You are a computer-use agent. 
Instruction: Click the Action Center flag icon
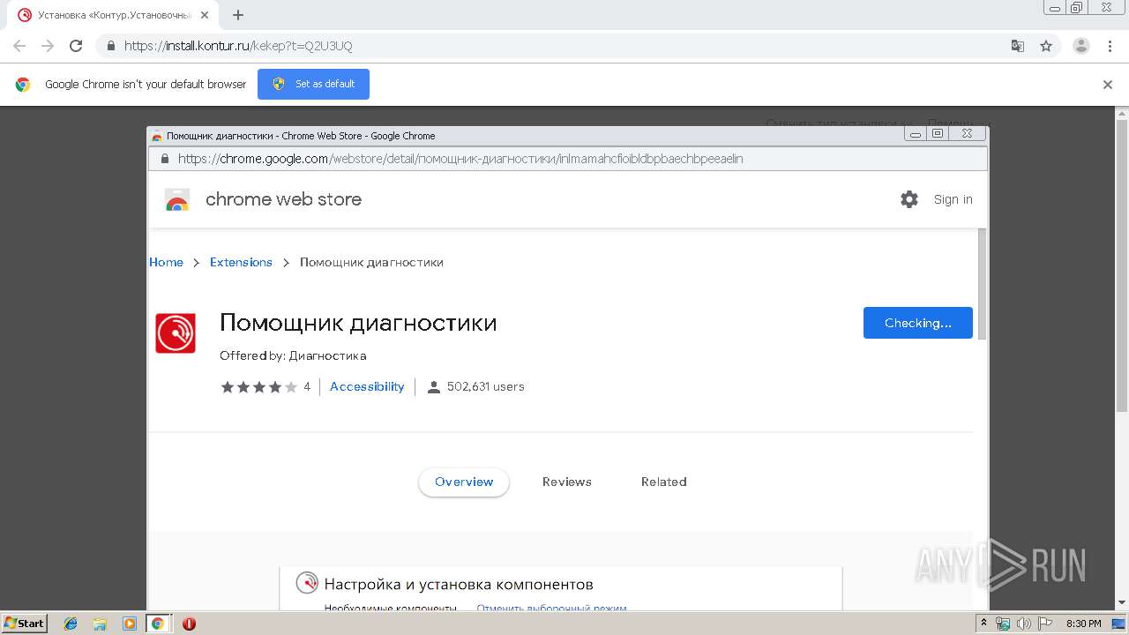(x=1043, y=624)
